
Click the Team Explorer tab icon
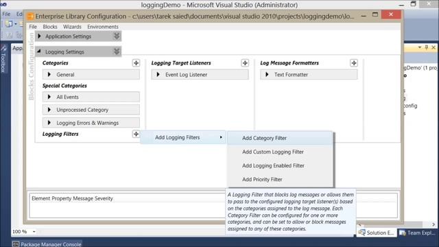point(403,233)
